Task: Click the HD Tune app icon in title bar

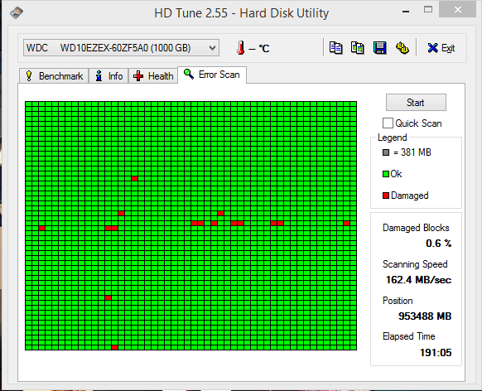Action: 17,12
